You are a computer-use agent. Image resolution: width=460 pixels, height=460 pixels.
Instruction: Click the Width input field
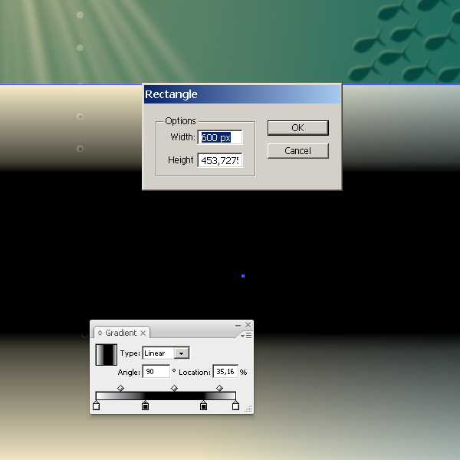(x=220, y=137)
